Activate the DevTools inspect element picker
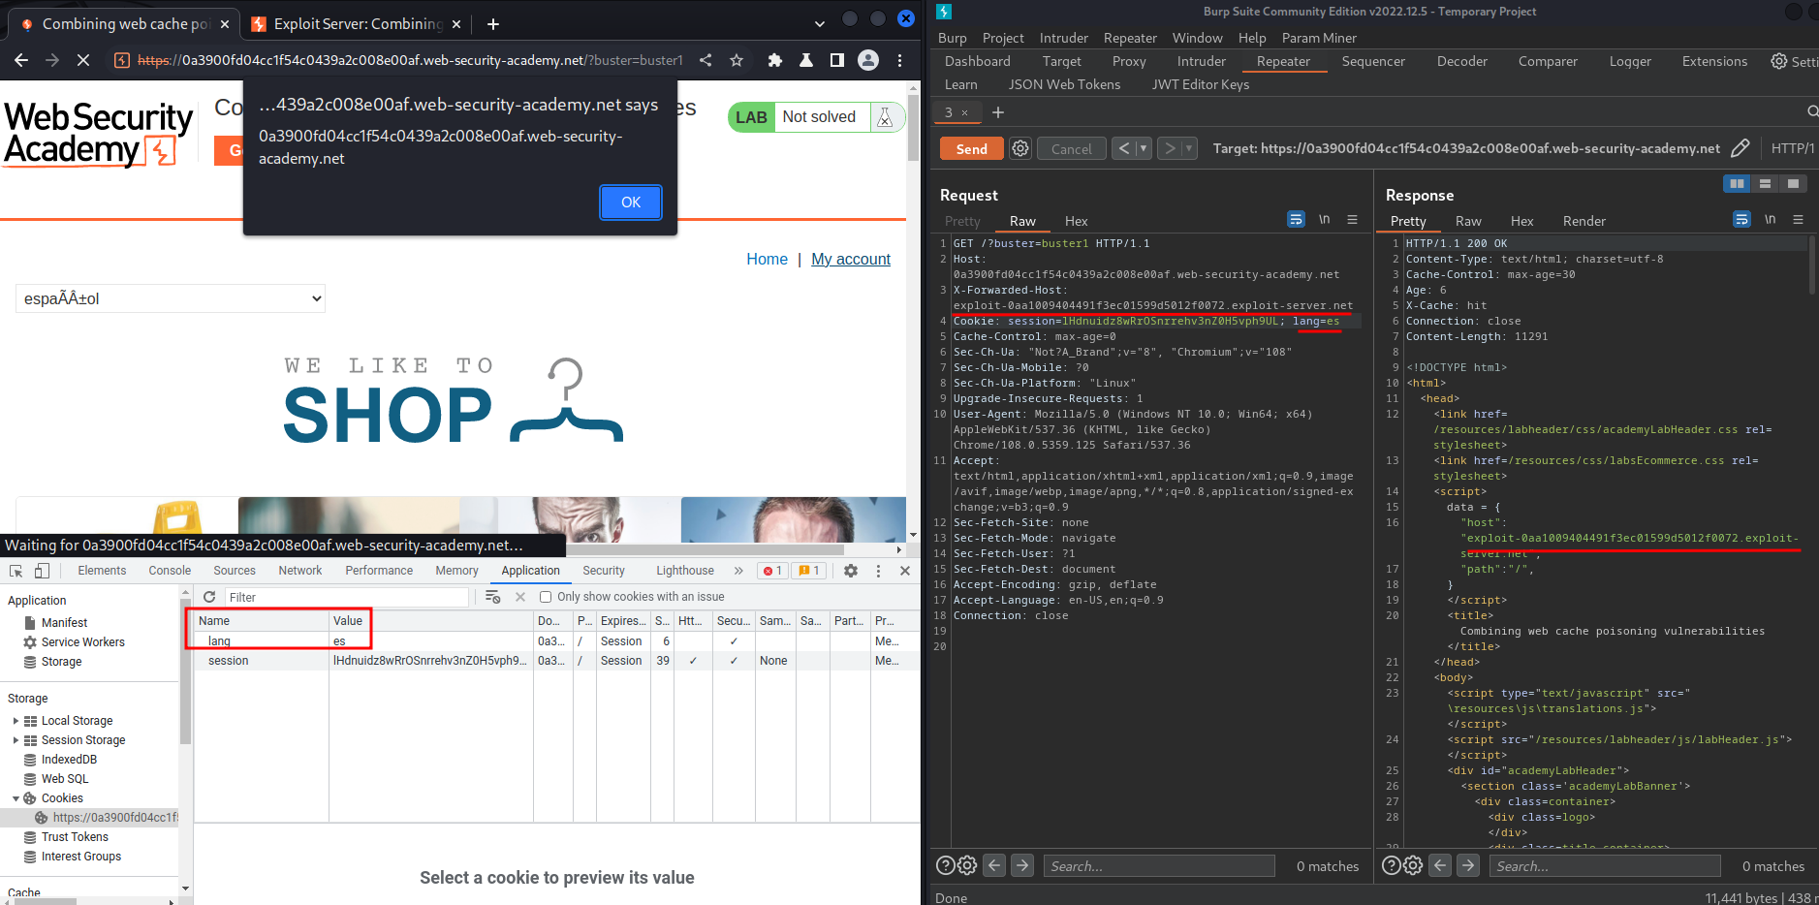 click(x=16, y=571)
